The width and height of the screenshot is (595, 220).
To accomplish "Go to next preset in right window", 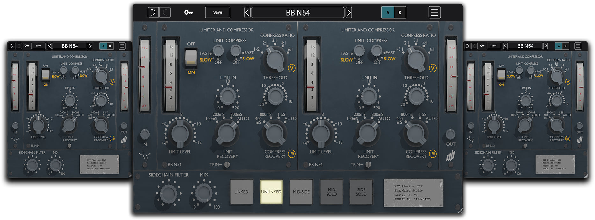I will 546,46.
